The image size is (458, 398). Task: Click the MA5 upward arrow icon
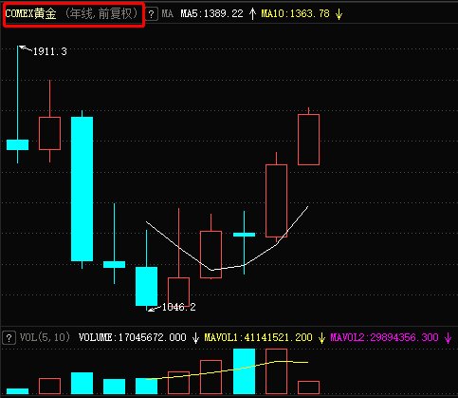(252, 14)
